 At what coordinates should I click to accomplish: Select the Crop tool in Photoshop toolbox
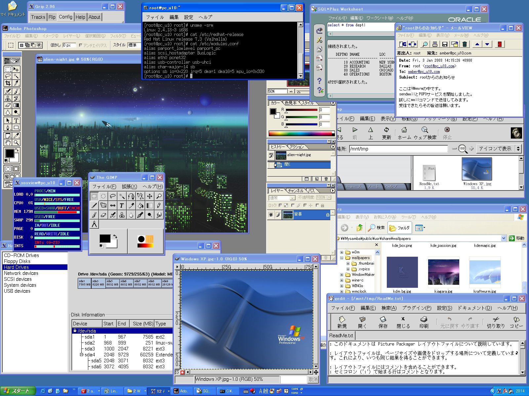[x=8, y=83]
